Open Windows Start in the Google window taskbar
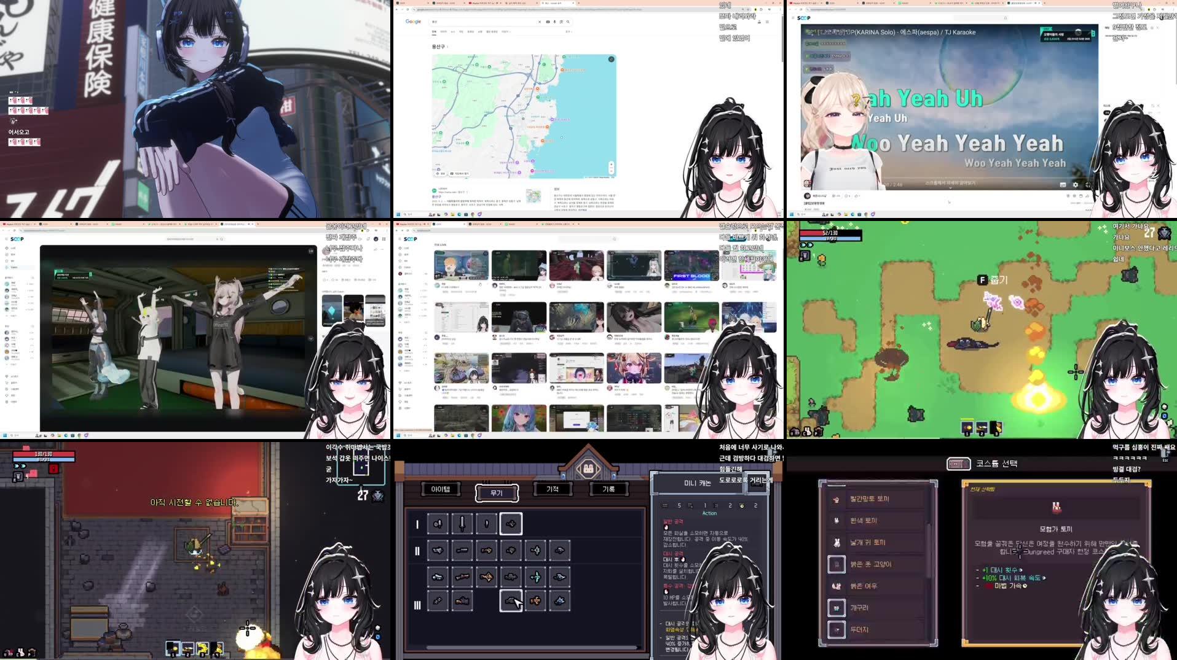 pyautogui.click(x=398, y=214)
